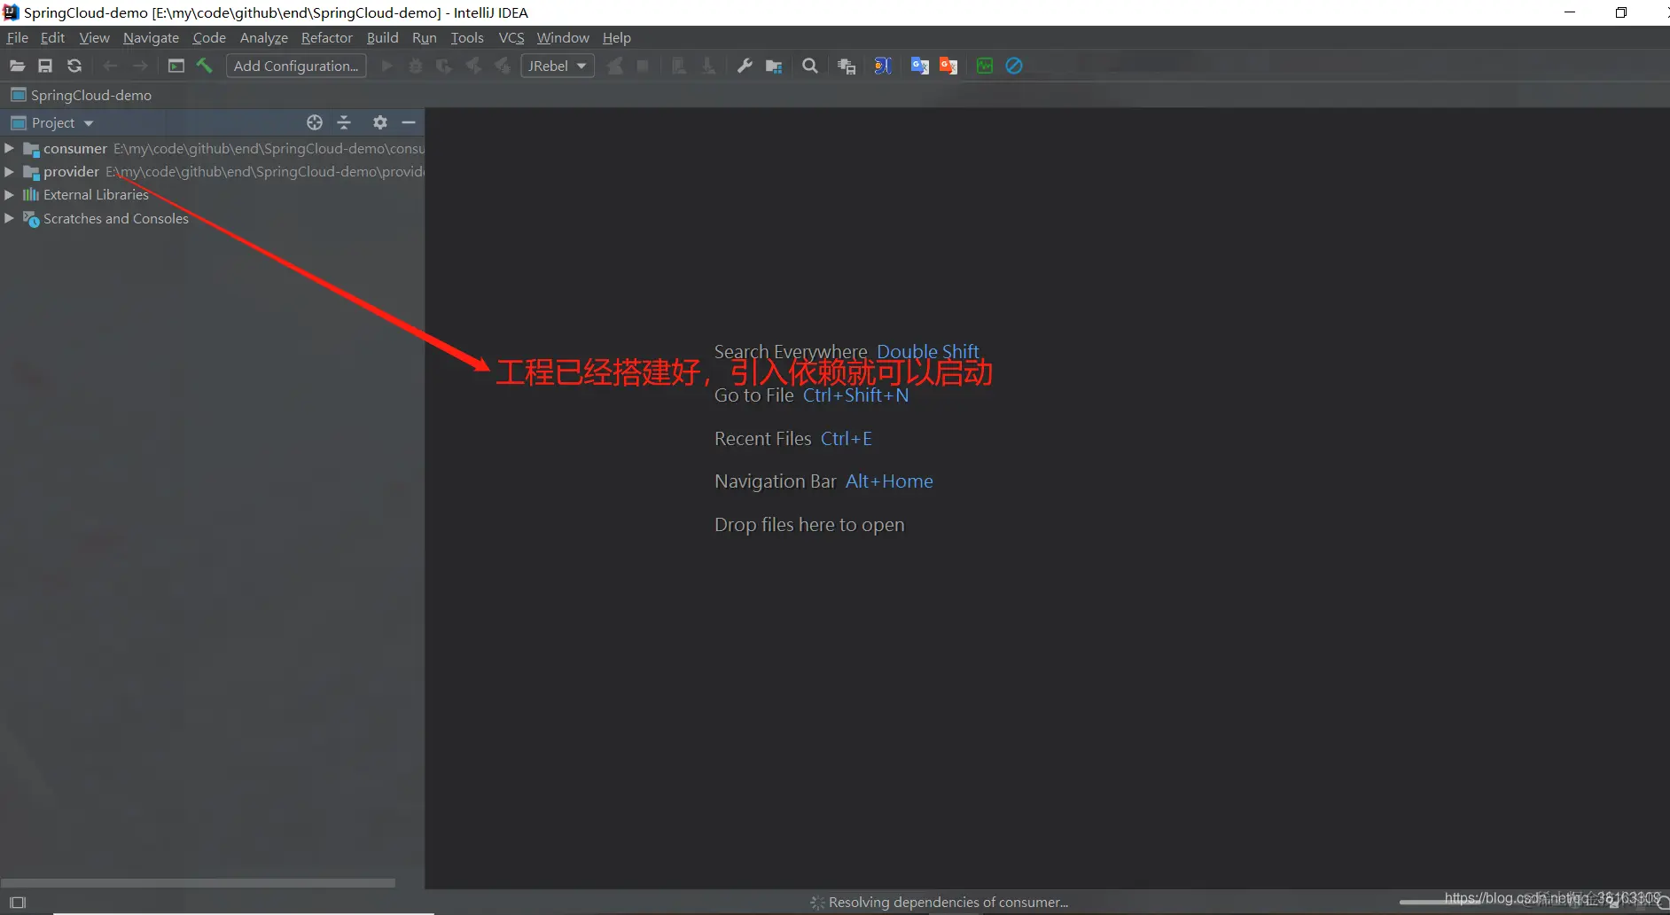This screenshot has width=1670, height=915.
Task: Open Settings via wrench icon
Action: click(745, 66)
